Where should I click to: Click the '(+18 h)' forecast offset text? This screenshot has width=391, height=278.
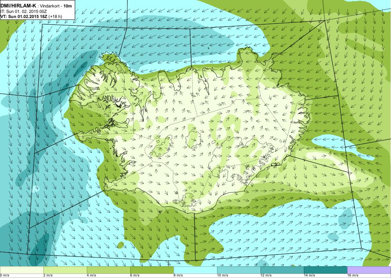click(56, 16)
